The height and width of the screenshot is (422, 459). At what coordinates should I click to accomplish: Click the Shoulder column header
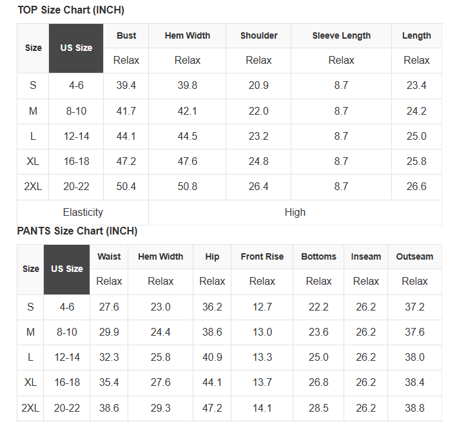[259, 35]
